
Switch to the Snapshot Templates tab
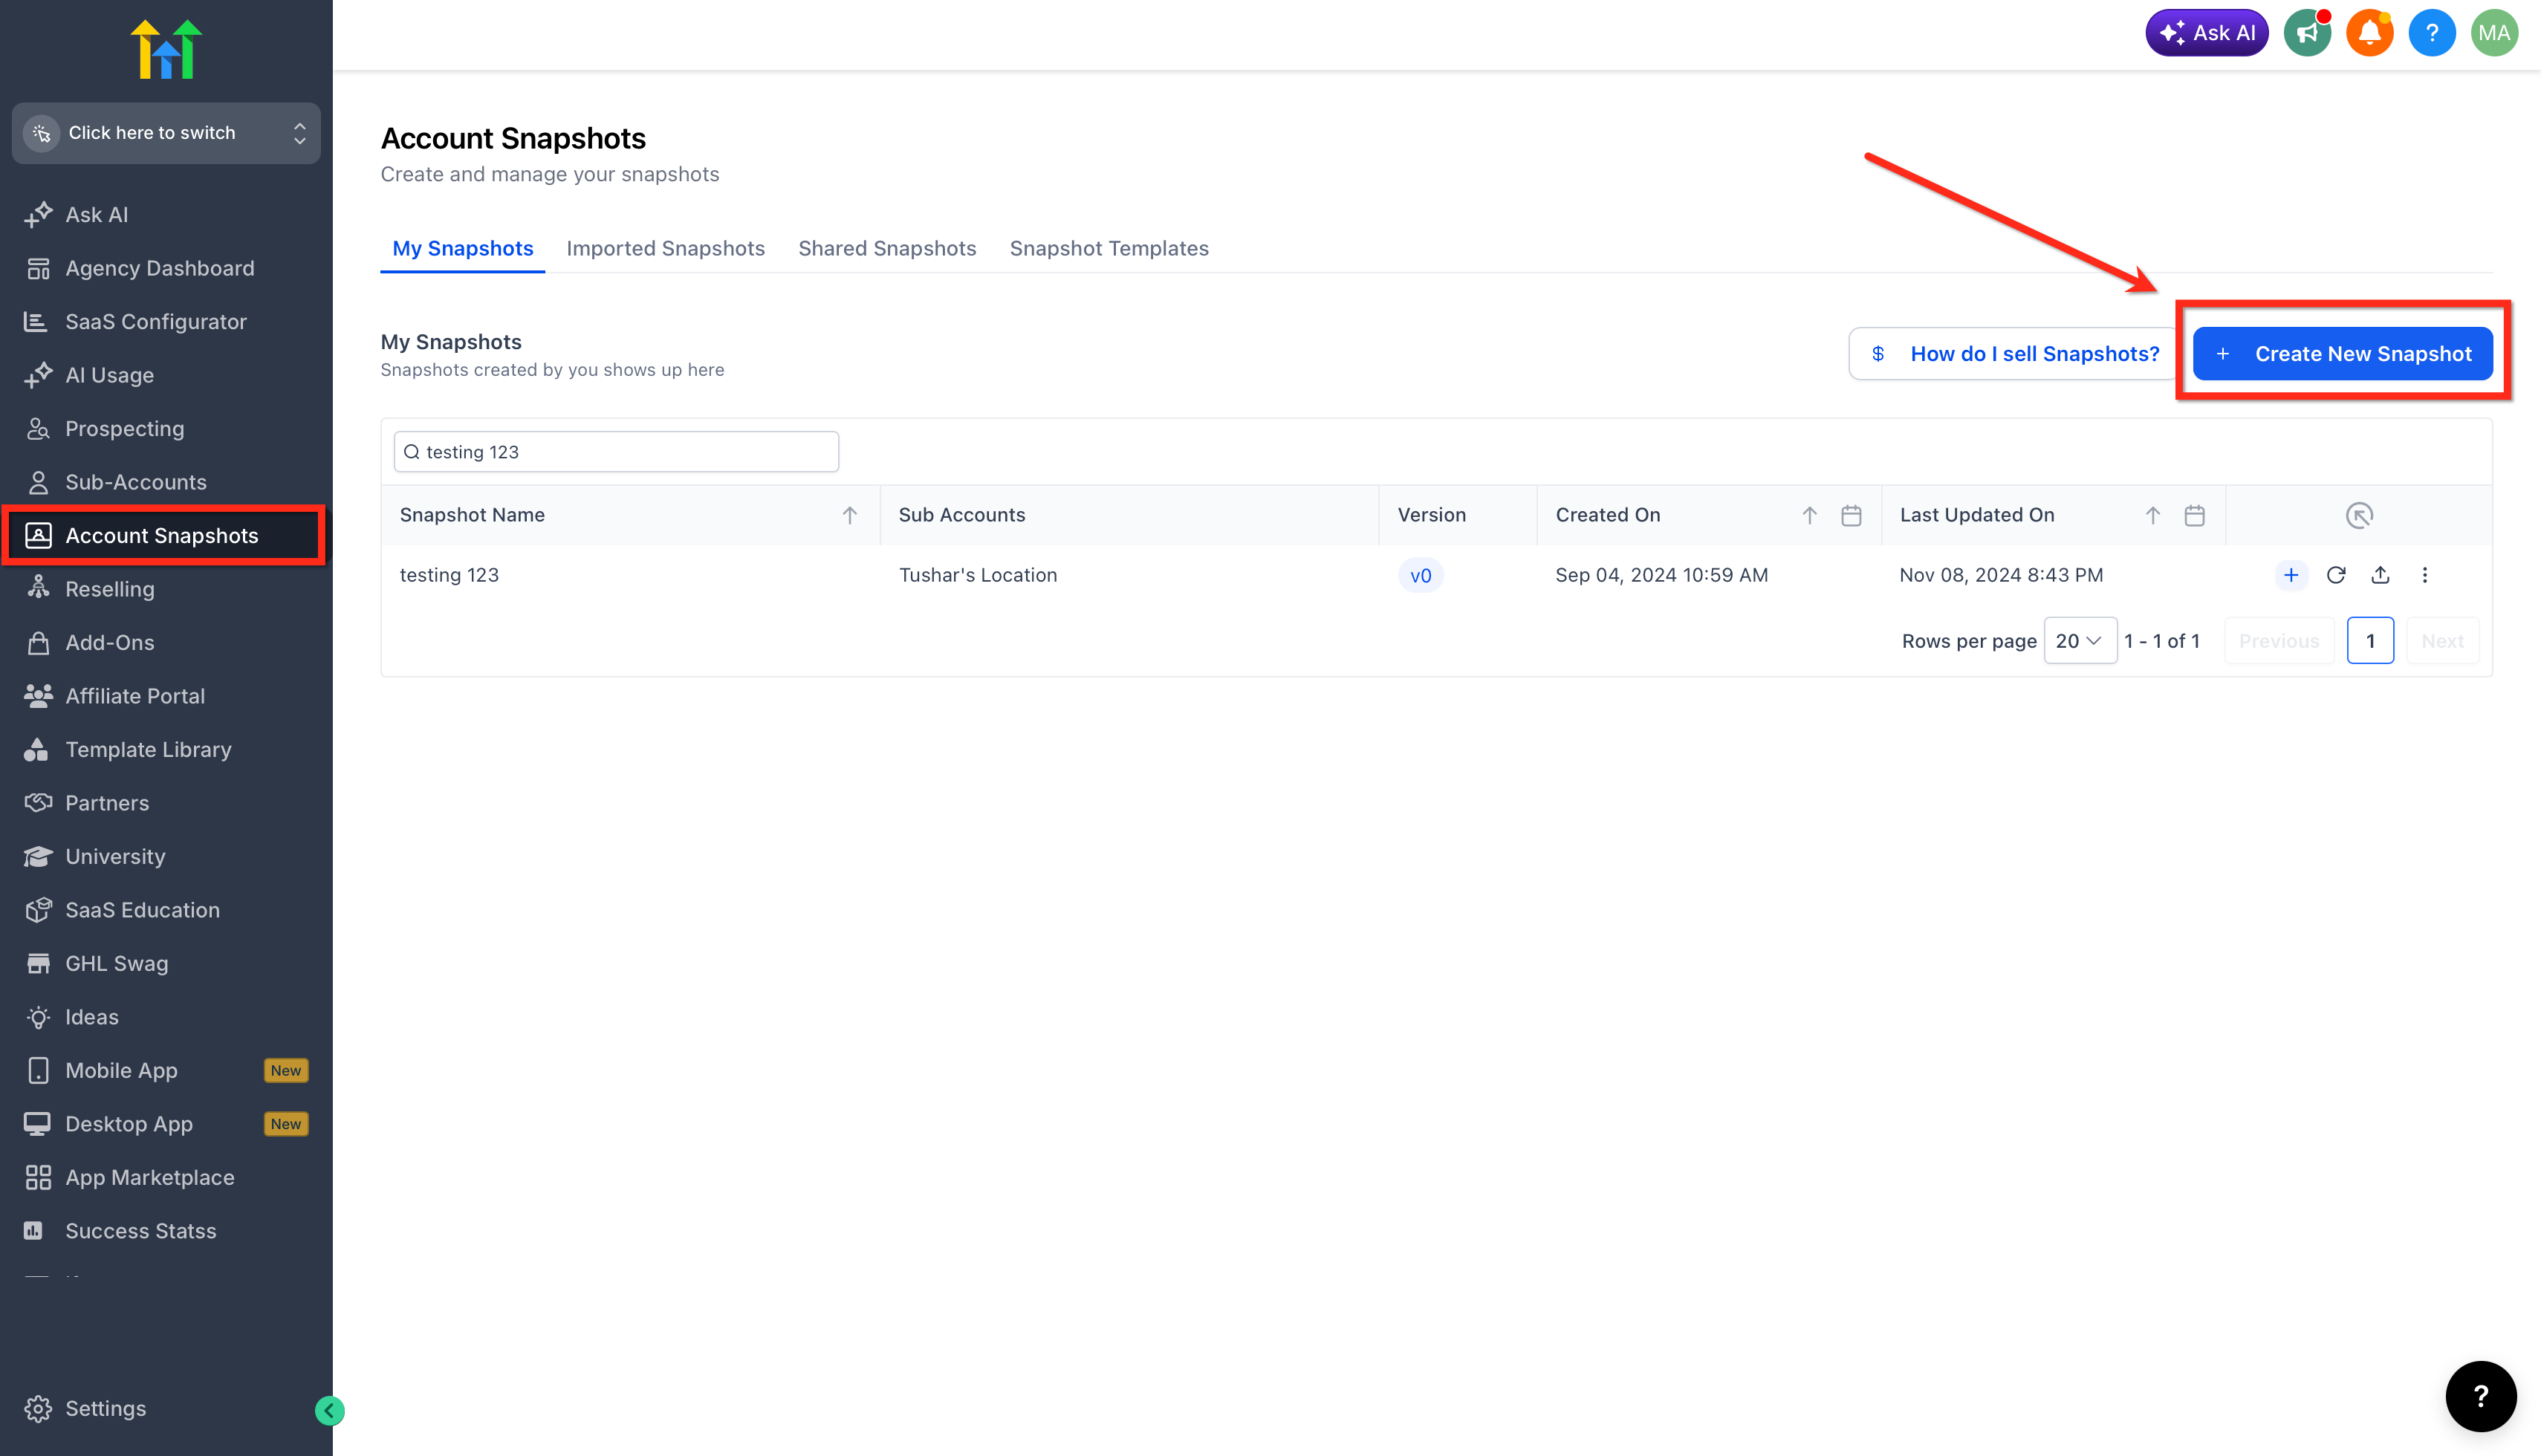pos(1109,248)
